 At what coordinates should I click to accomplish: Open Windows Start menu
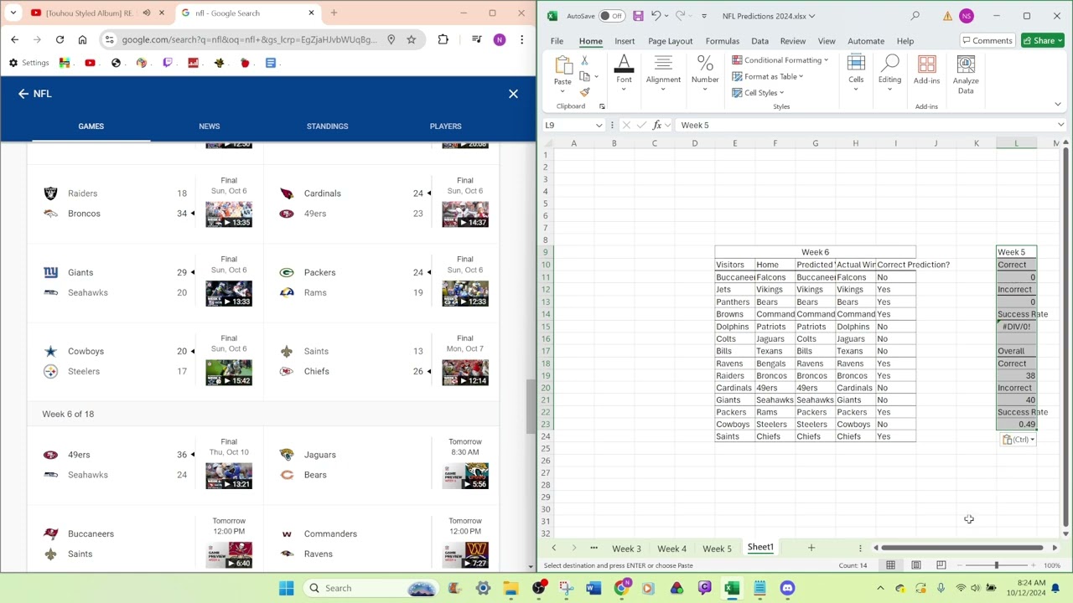point(287,588)
